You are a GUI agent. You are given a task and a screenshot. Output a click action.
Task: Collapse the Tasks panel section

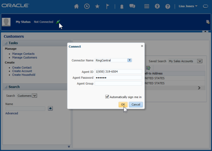pyautogui.click(x=6, y=43)
